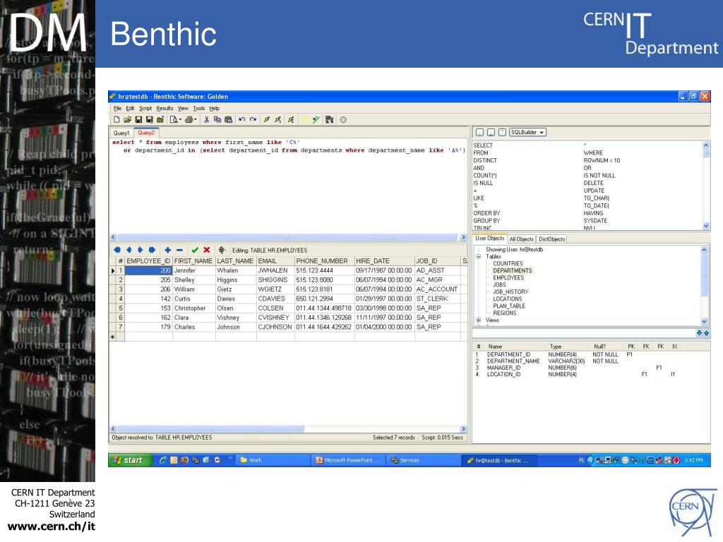Screen dimensions: 723x542
Task: Open the File menu
Action: [118, 108]
